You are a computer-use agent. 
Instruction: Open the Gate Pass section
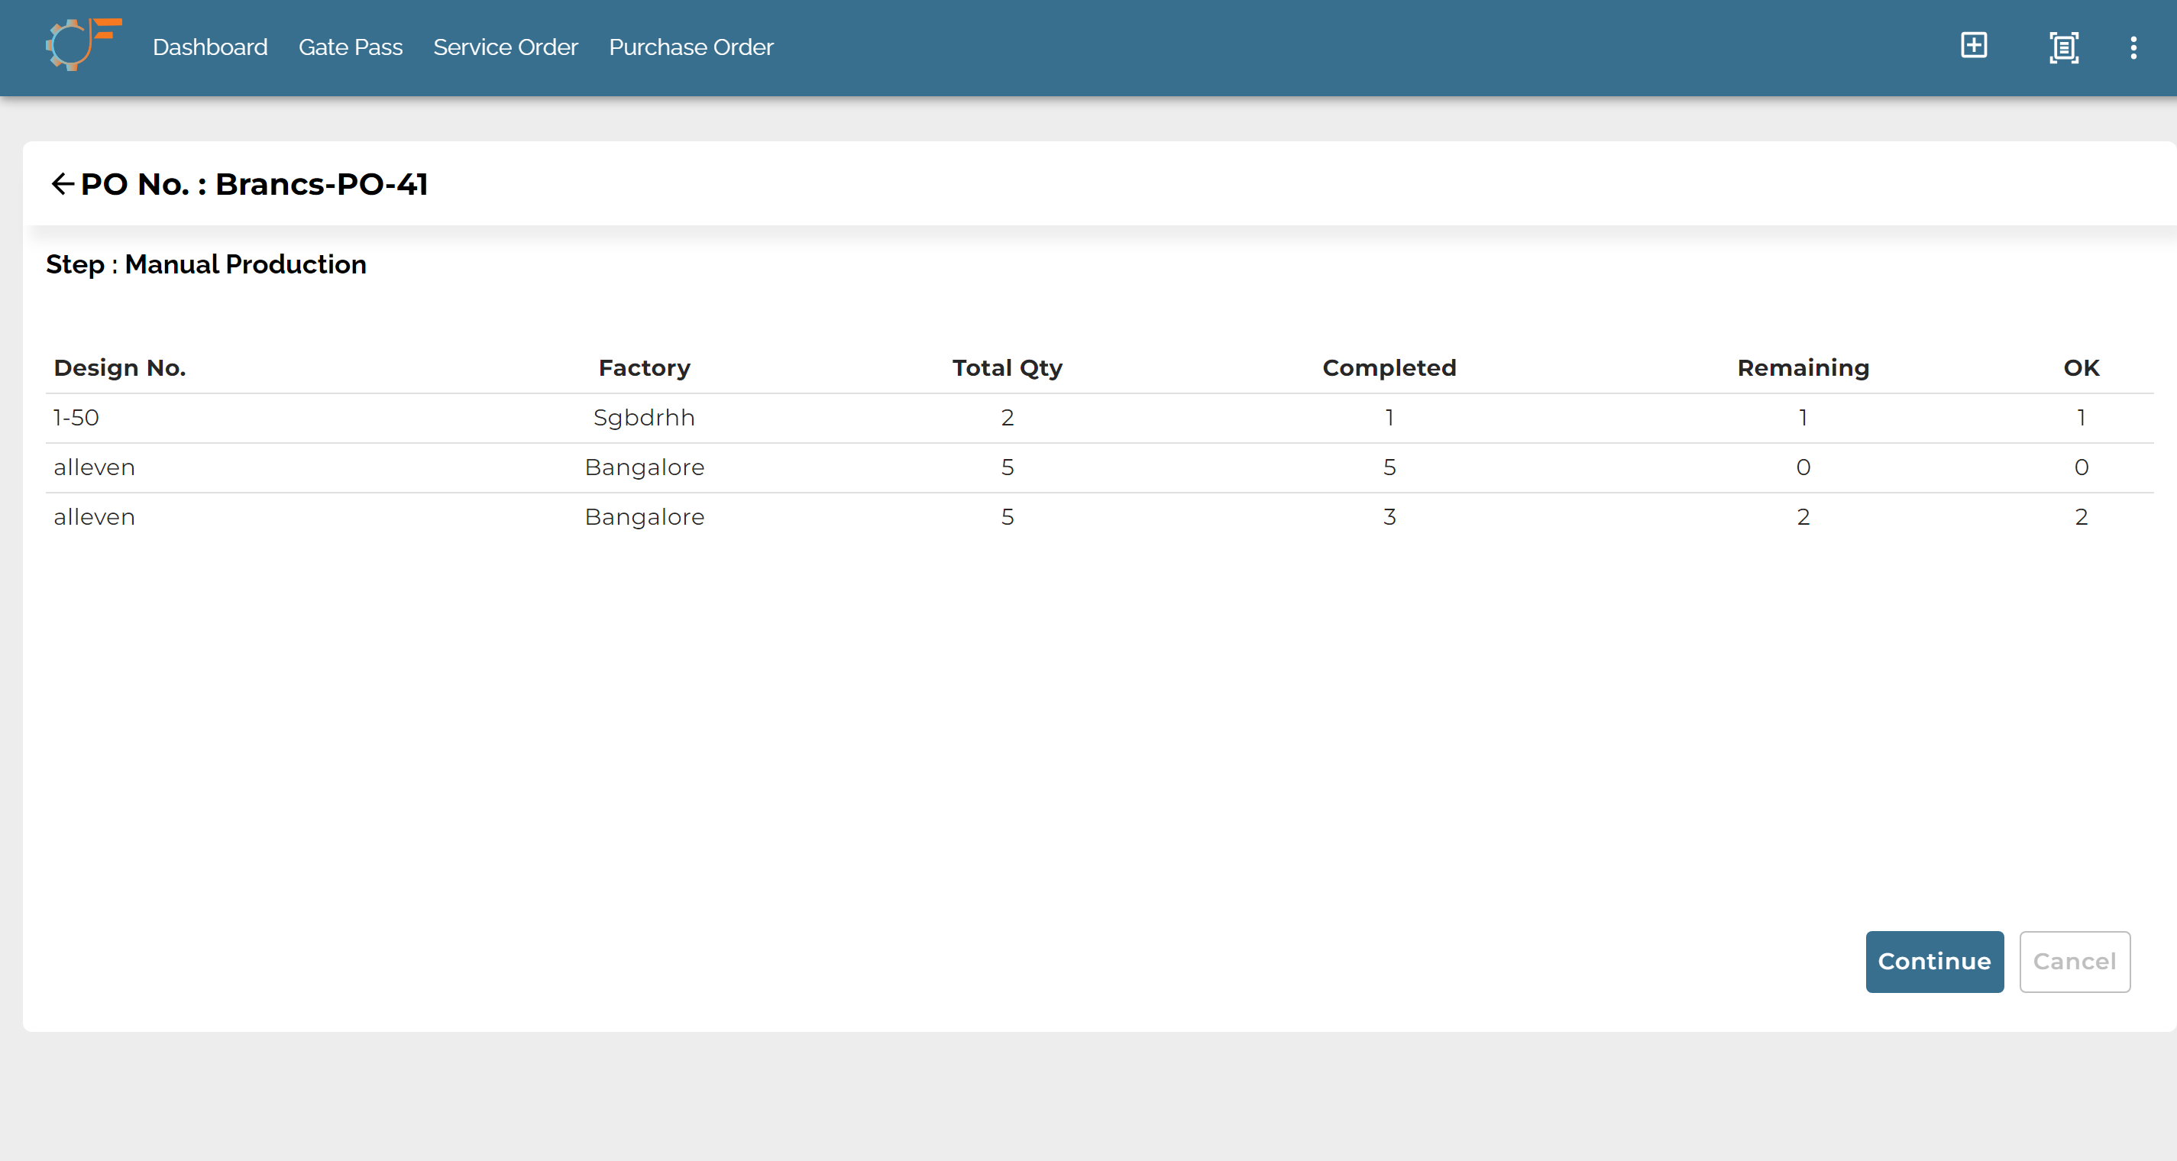pyautogui.click(x=351, y=47)
